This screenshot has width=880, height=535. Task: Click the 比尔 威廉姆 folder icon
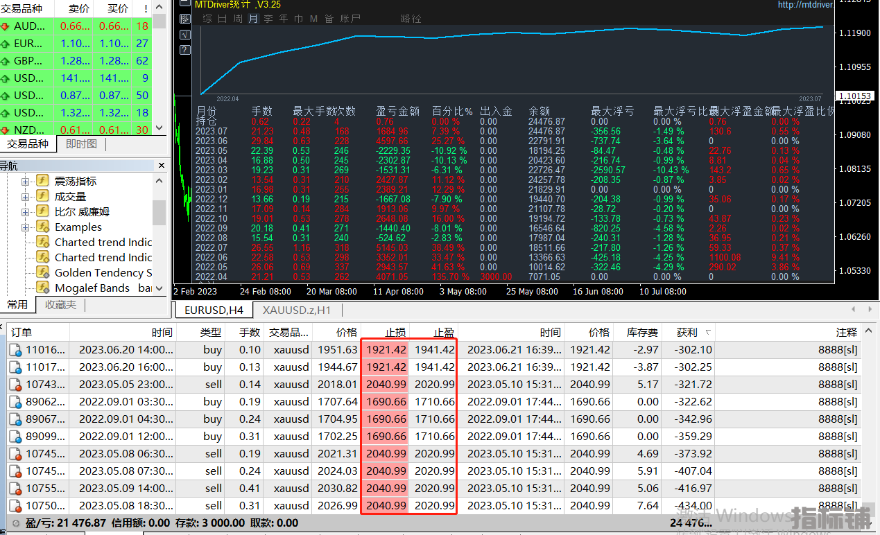click(x=42, y=211)
